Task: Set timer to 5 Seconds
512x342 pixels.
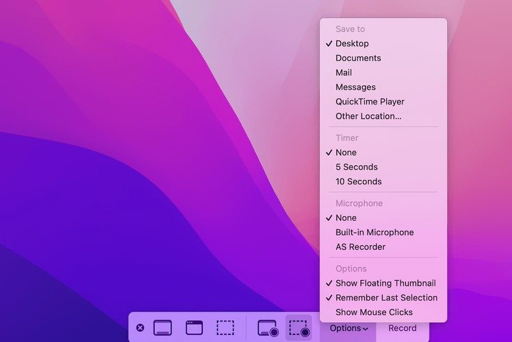Action: tap(356, 167)
